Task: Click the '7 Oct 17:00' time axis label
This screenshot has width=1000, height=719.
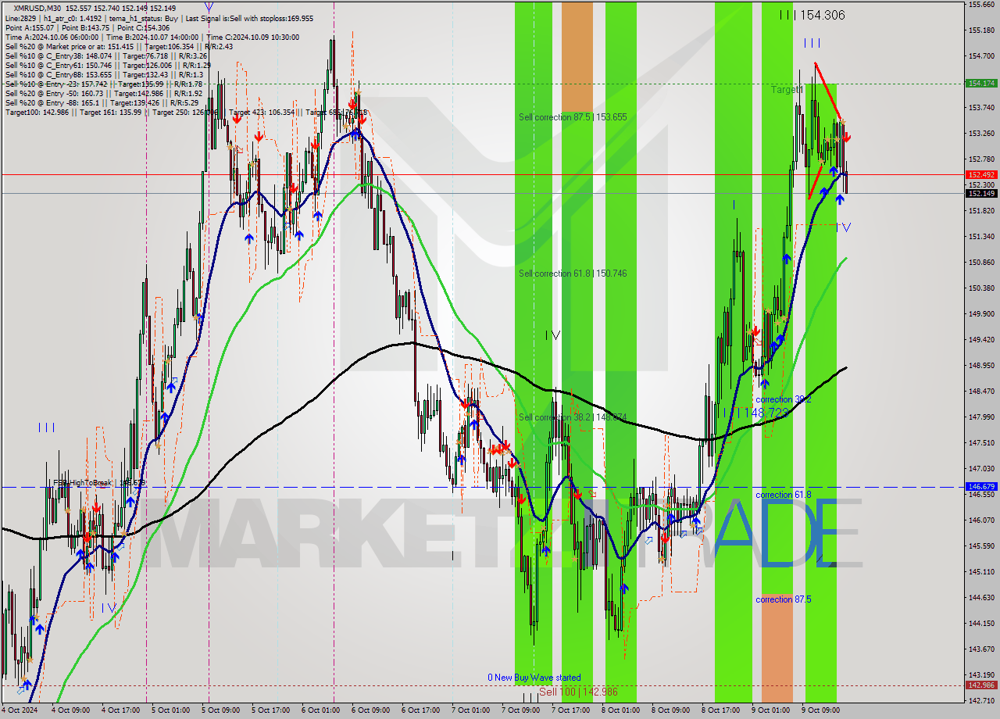Action: [572, 710]
